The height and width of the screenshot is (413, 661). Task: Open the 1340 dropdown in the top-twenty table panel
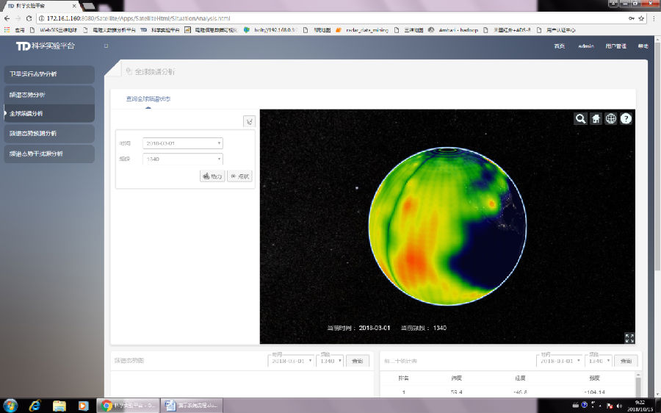597,361
